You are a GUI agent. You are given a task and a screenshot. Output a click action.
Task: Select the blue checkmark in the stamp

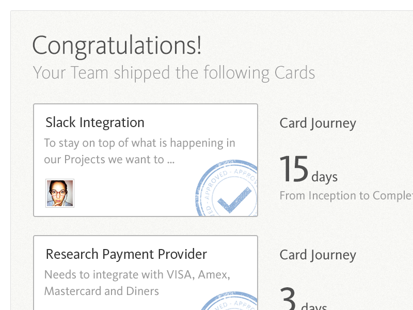point(234,199)
